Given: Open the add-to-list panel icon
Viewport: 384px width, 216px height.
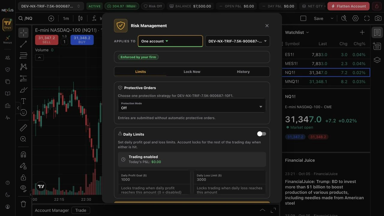Looking at the screenshot, I should tap(377, 46).
